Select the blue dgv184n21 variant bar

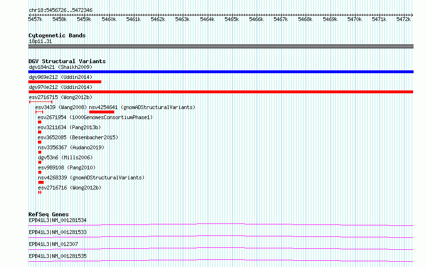[x=221, y=72]
